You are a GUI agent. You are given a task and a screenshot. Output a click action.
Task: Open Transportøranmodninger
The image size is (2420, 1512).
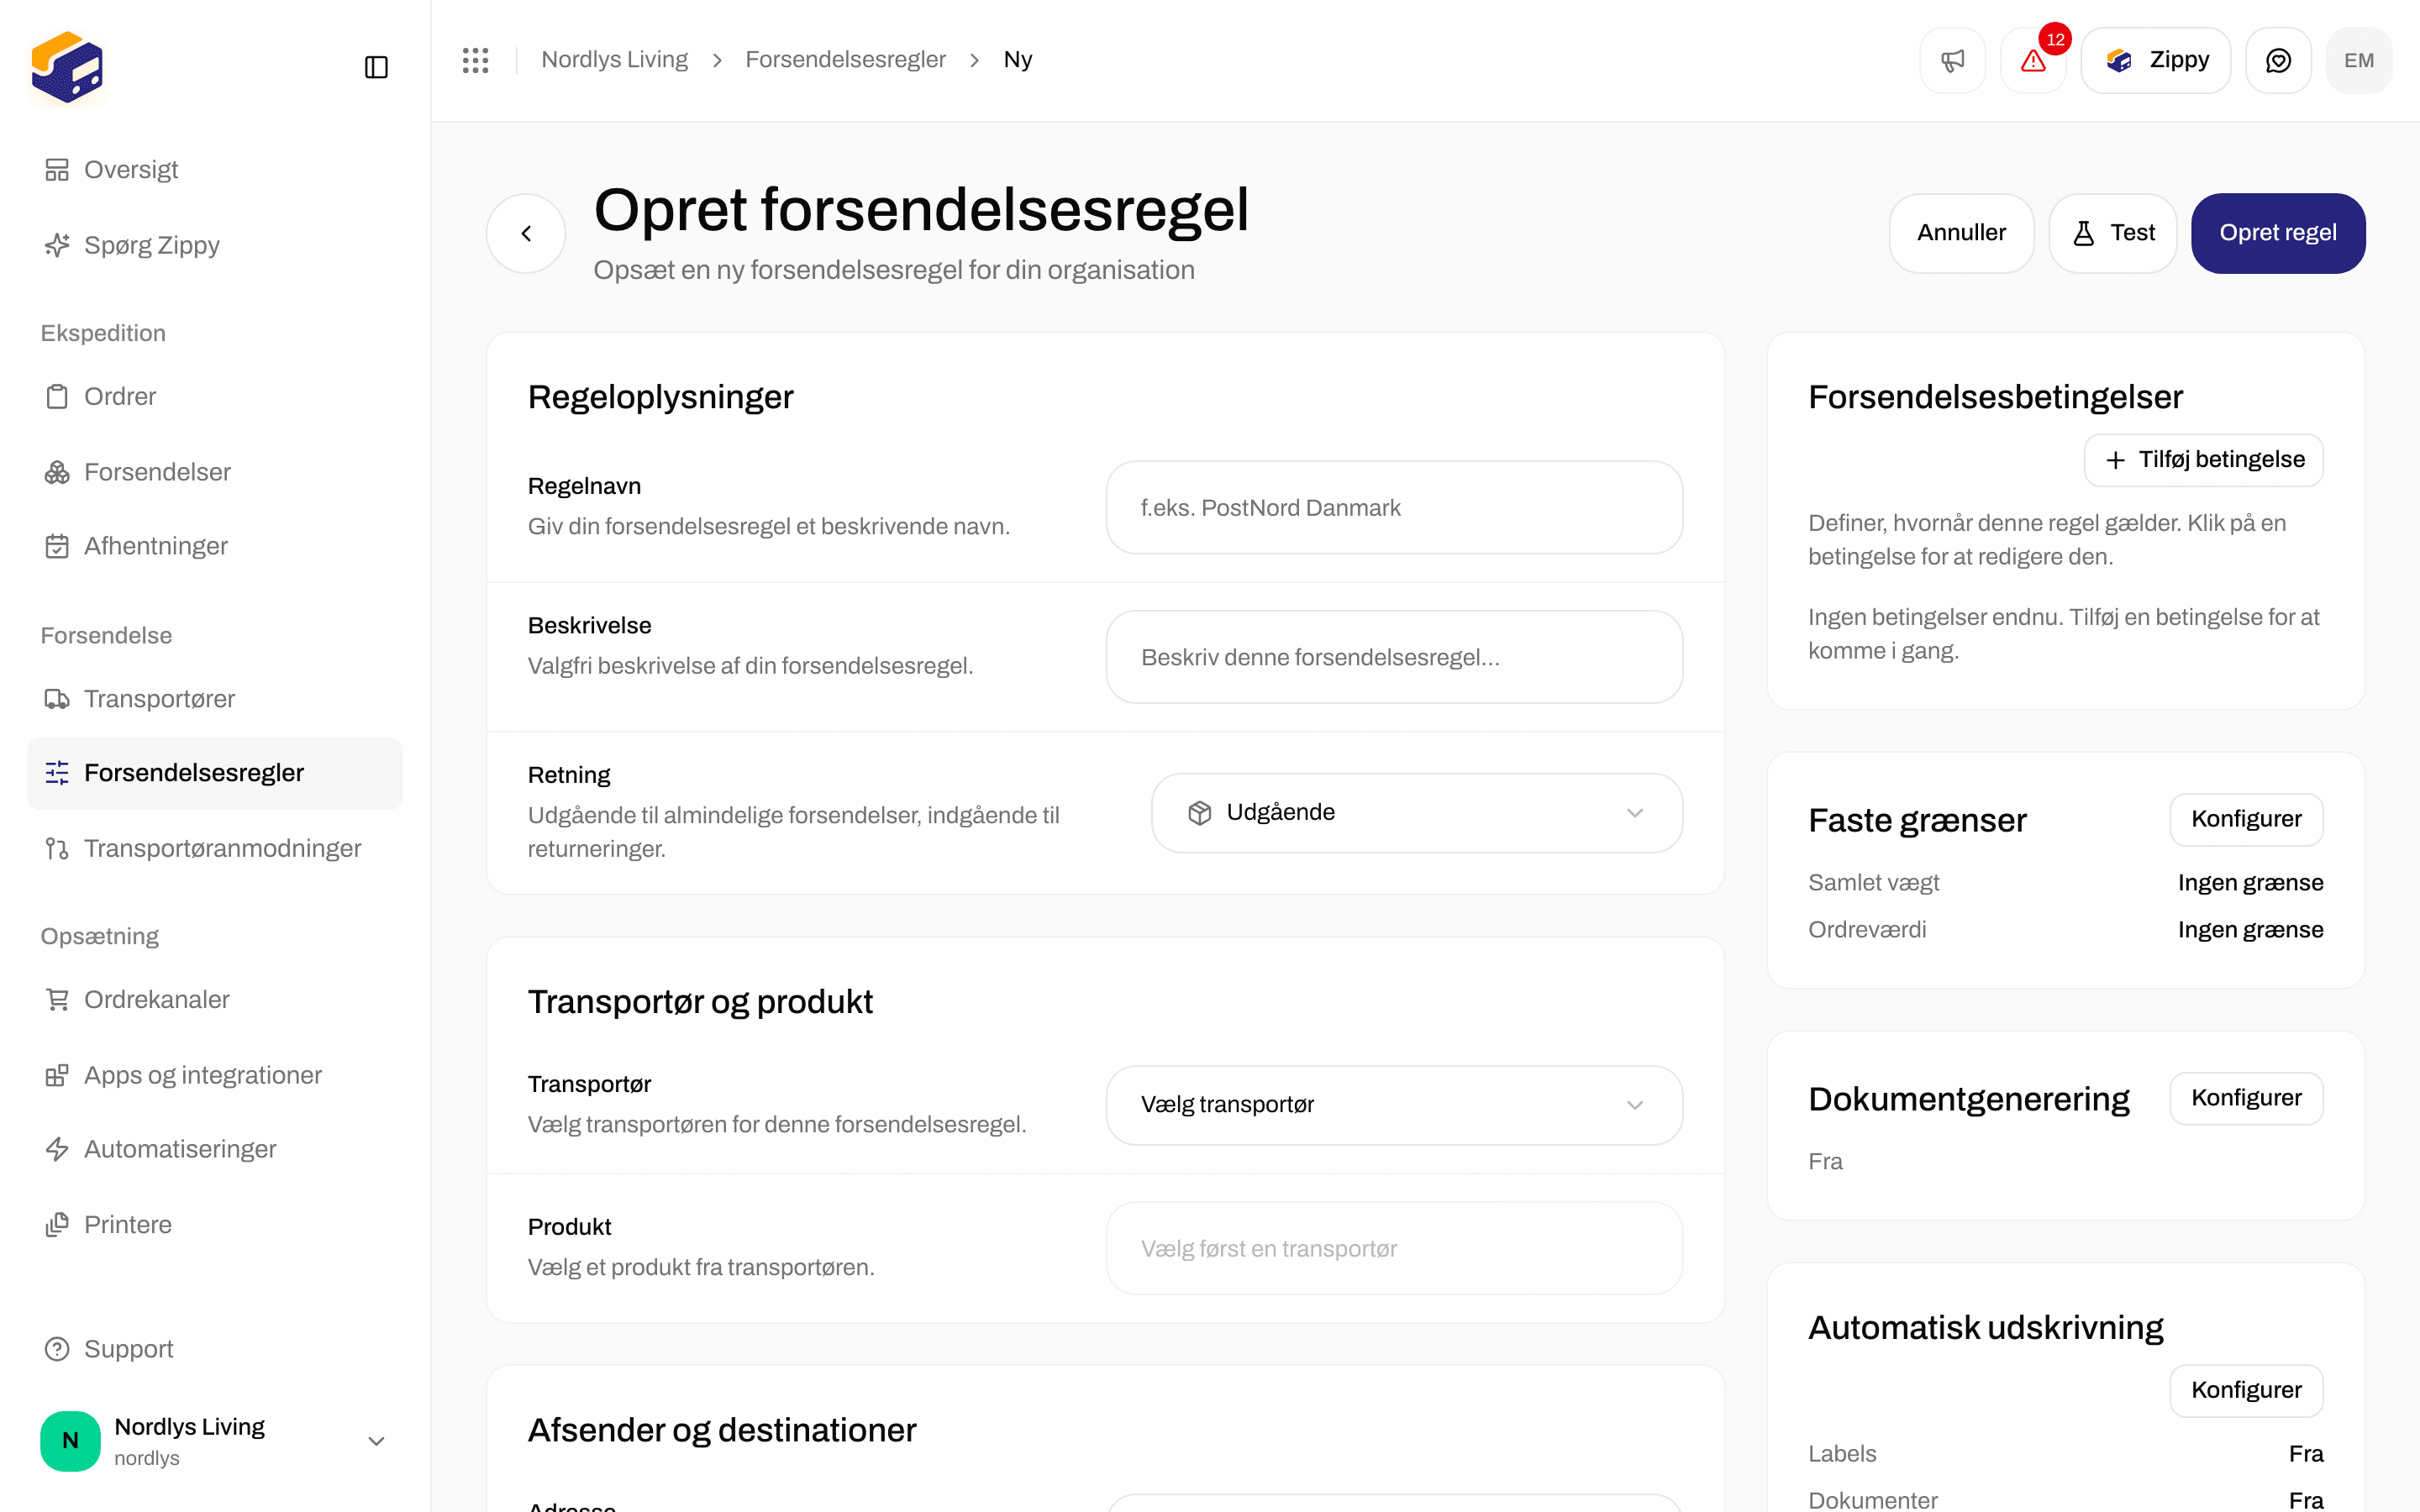coord(215,848)
